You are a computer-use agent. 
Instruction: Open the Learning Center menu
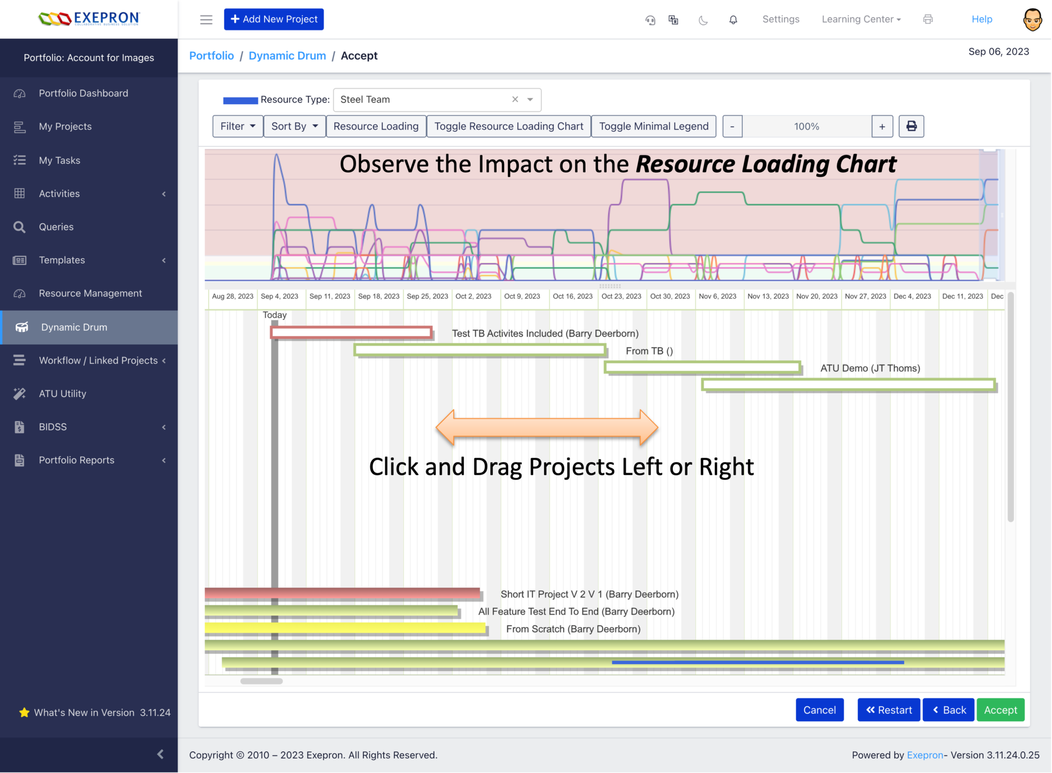[x=861, y=20]
